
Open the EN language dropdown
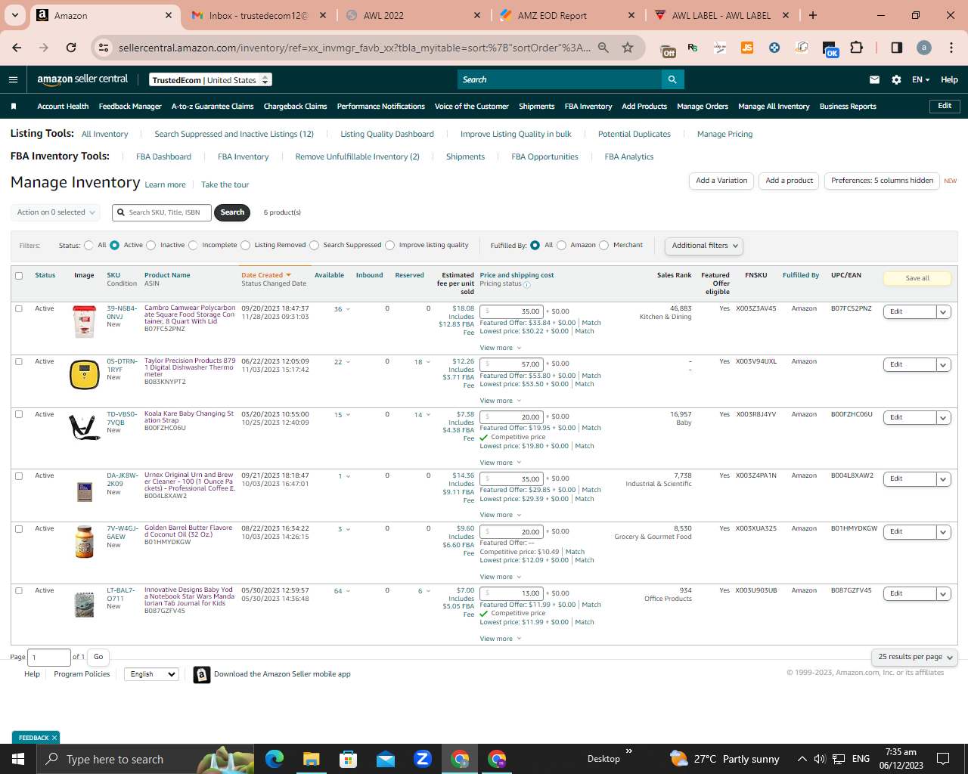click(x=920, y=79)
